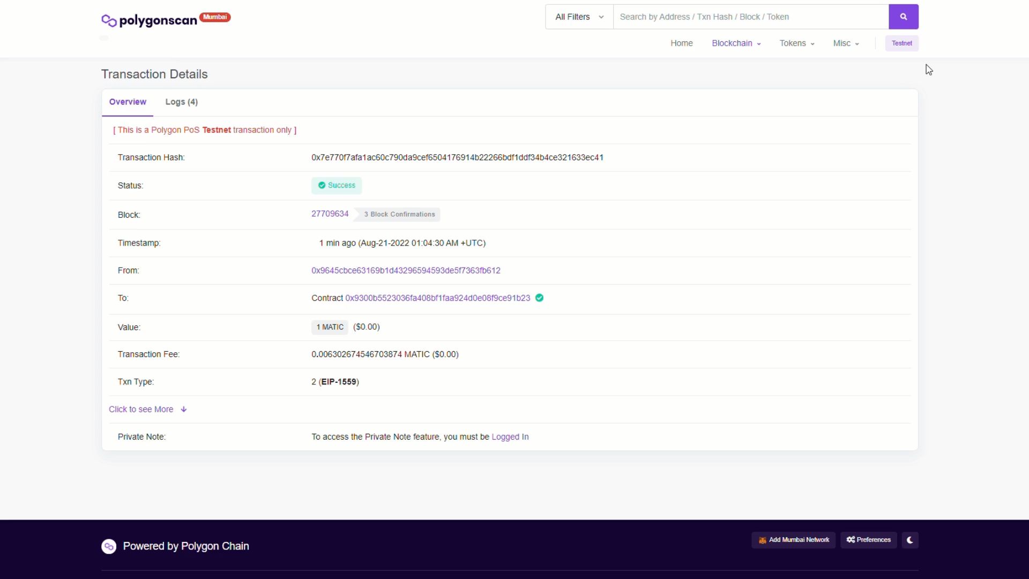The width and height of the screenshot is (1029, 579).
Task: Switch to the Overview tab
Action: point(128,102)
